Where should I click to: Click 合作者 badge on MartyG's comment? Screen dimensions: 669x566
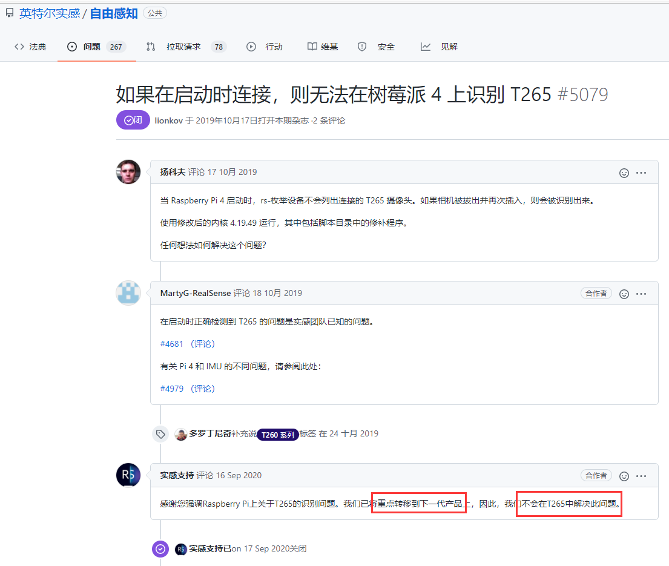coord(596,294)
